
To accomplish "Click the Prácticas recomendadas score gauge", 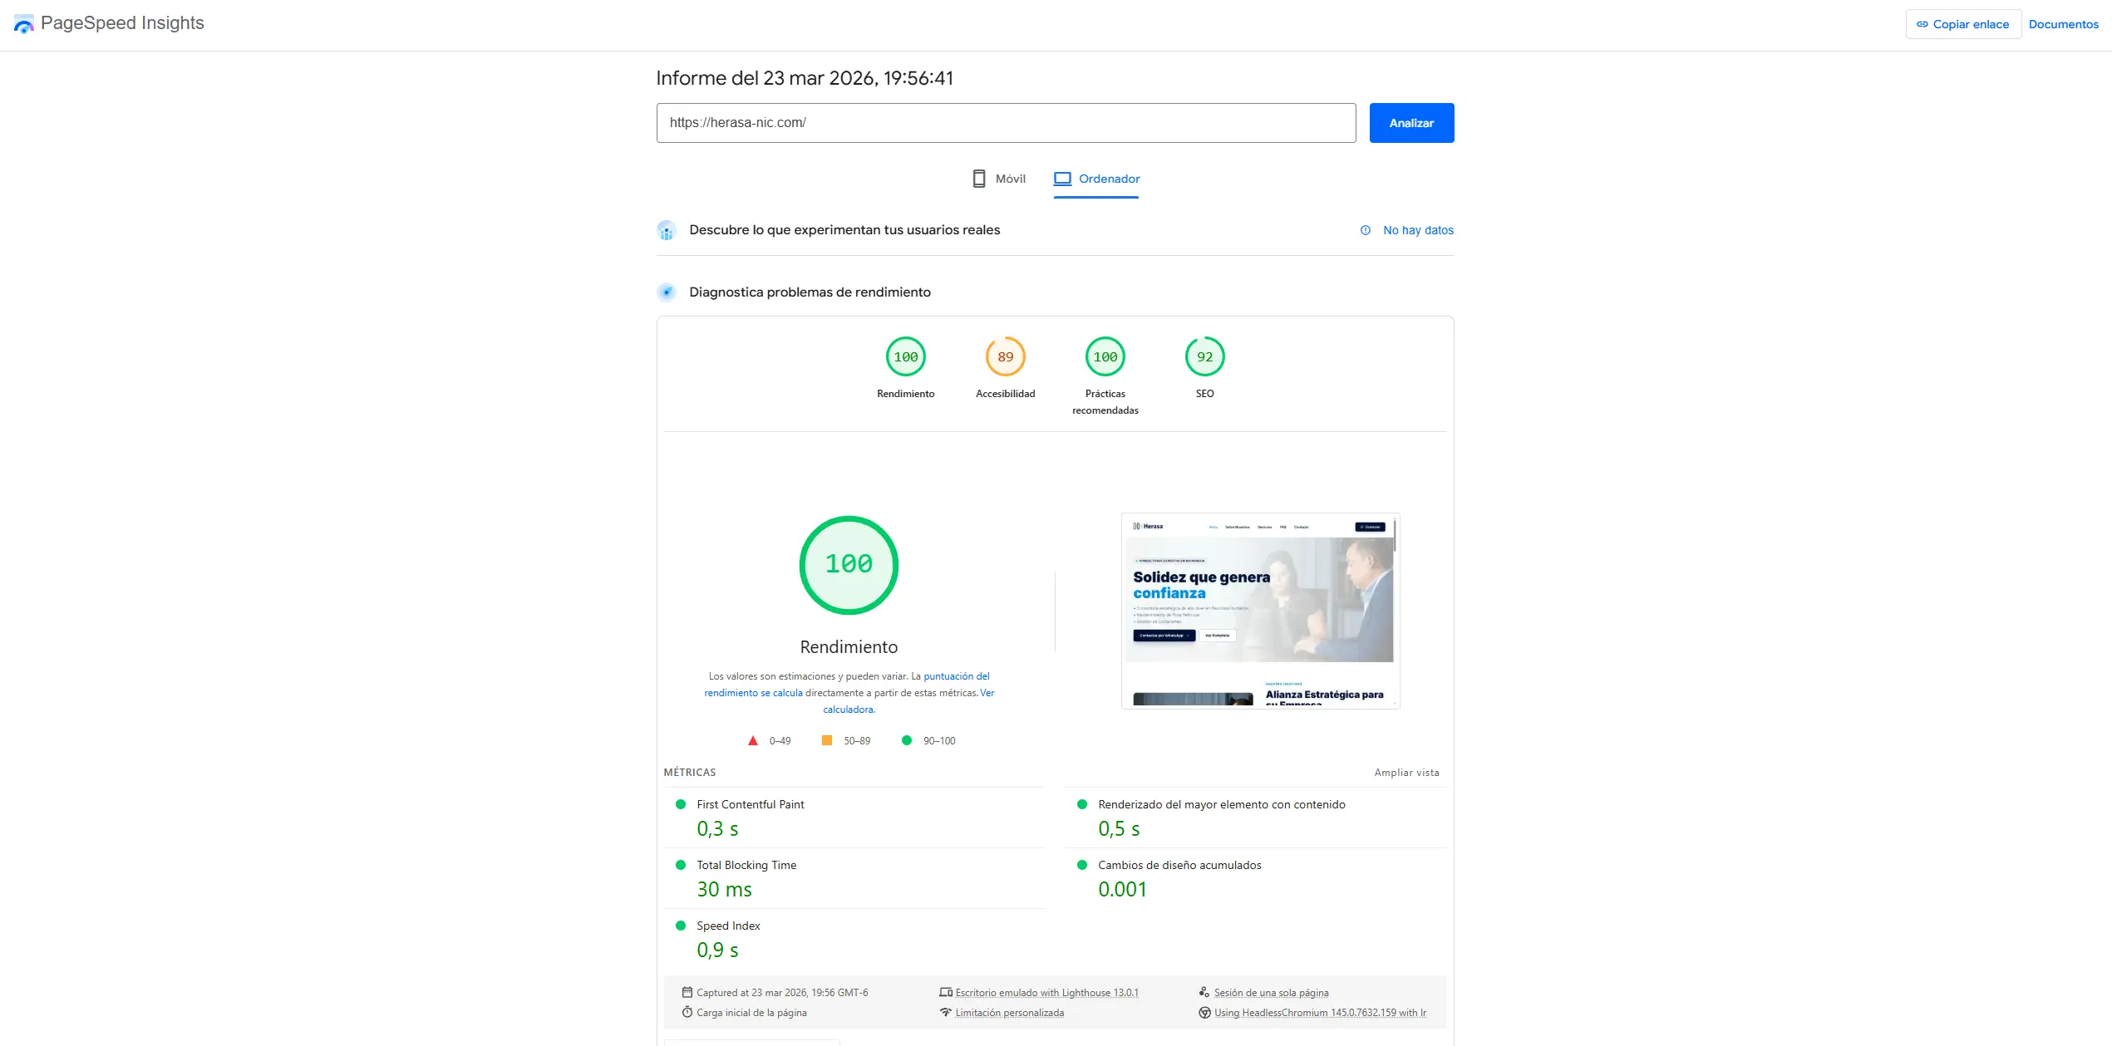I will pyautogui.click(x=1105, y=357).
